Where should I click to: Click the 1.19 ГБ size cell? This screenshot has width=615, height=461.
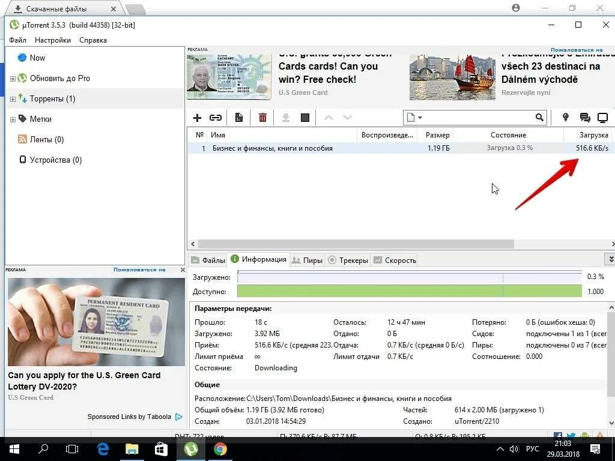[438, 148]
